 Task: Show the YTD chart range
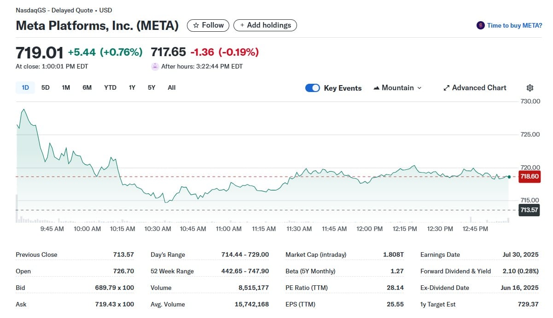110,87
